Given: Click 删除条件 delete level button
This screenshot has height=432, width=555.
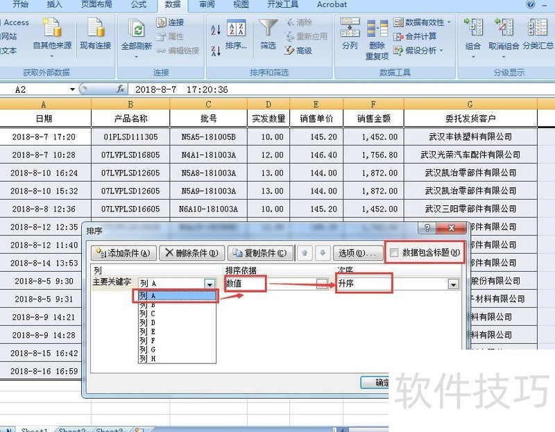Looking at the screenshot, I should (192, 253).
